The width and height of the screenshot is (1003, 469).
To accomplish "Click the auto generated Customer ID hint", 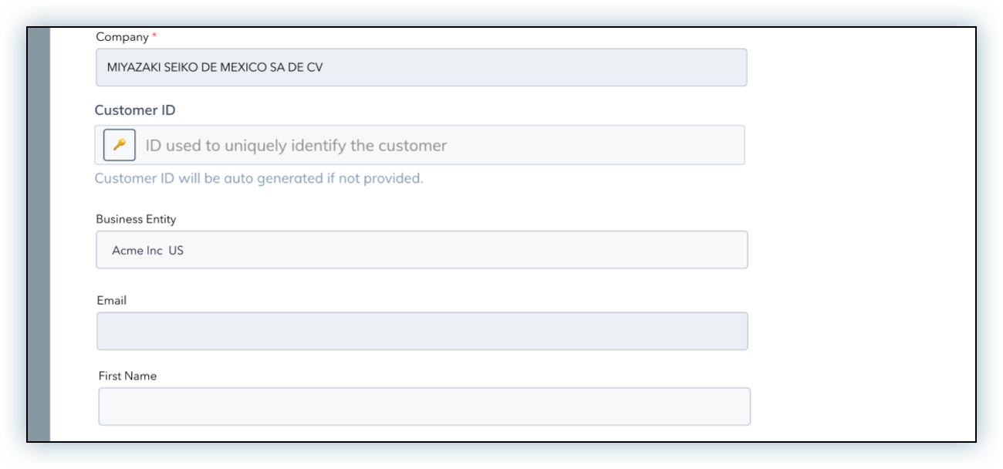I will click(x=258, y=178).
